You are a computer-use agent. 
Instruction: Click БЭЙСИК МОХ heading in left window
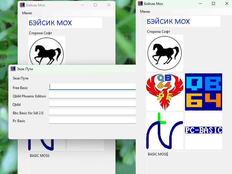[65, 23]
